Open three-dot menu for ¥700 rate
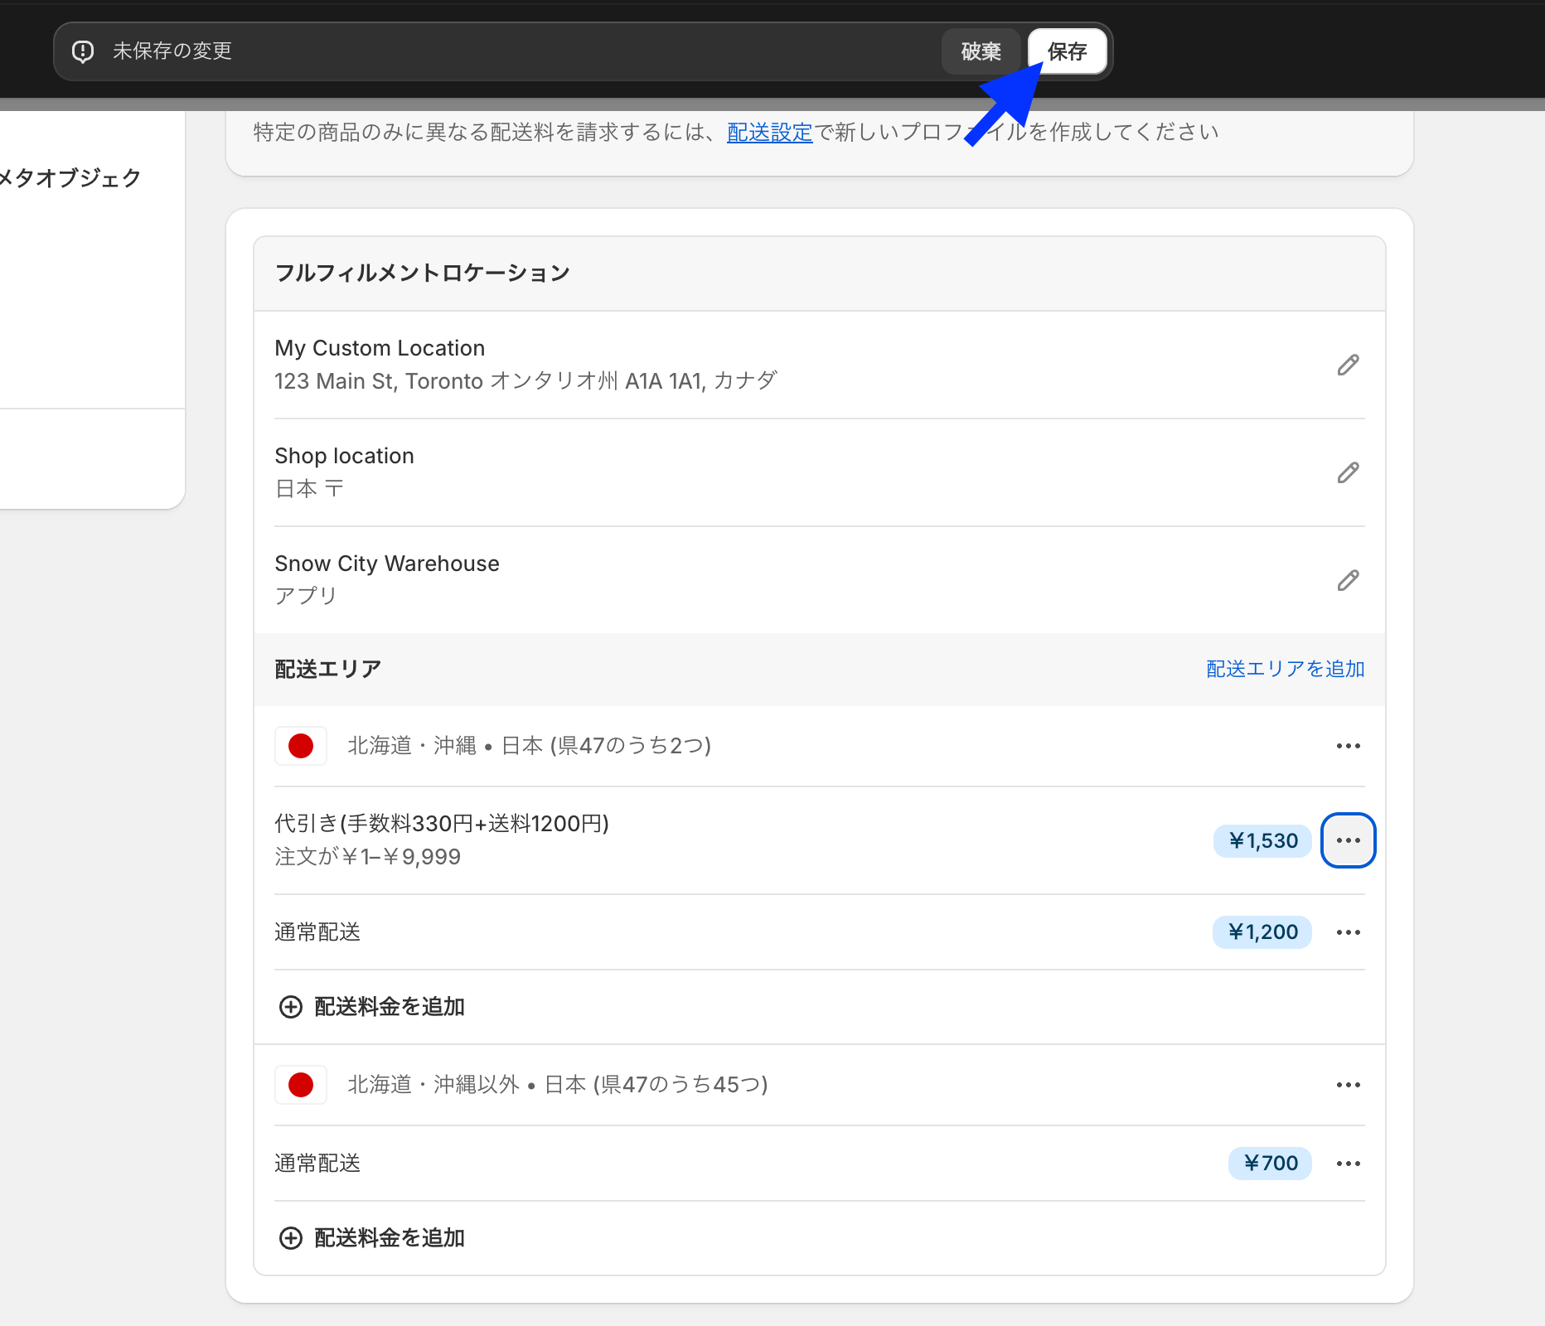1545x1326 pixels. pos(1348,1164)
